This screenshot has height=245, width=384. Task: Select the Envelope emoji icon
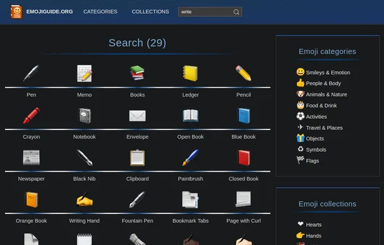[137, 116]
